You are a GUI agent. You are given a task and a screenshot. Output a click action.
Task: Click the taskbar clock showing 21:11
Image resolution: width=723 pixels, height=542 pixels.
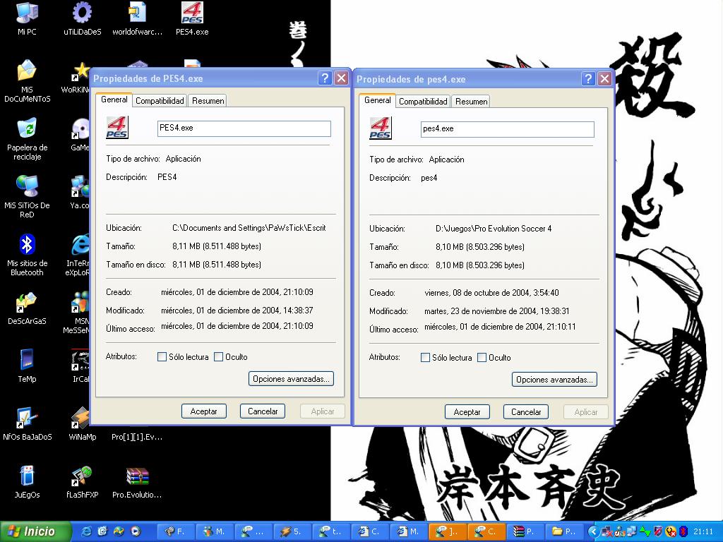coord(703,531)
